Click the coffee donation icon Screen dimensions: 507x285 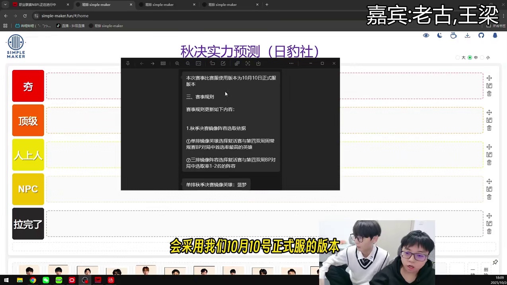(453, 35)
